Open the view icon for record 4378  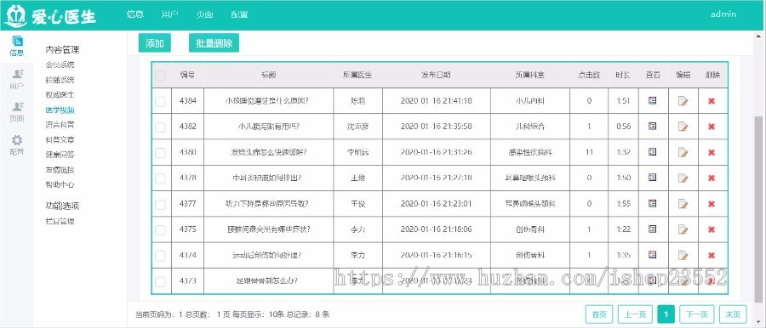tap(652, 178)
